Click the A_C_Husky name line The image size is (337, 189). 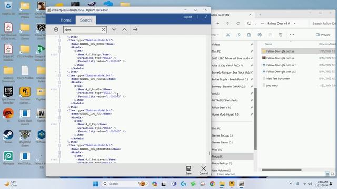pyautogui.click(x=94, y=55)
